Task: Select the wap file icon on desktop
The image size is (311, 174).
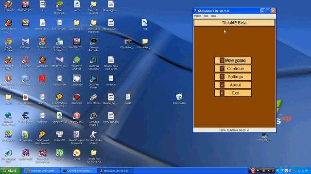Action: point(145,25)
